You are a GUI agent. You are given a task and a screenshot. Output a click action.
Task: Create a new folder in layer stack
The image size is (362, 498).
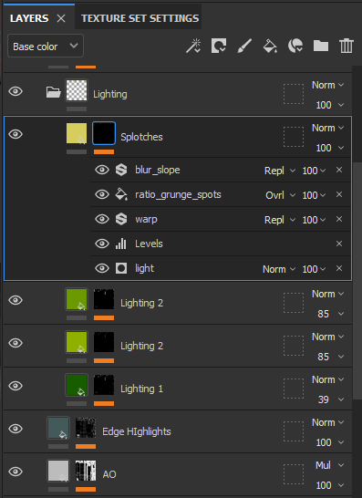tap(321, 46)
